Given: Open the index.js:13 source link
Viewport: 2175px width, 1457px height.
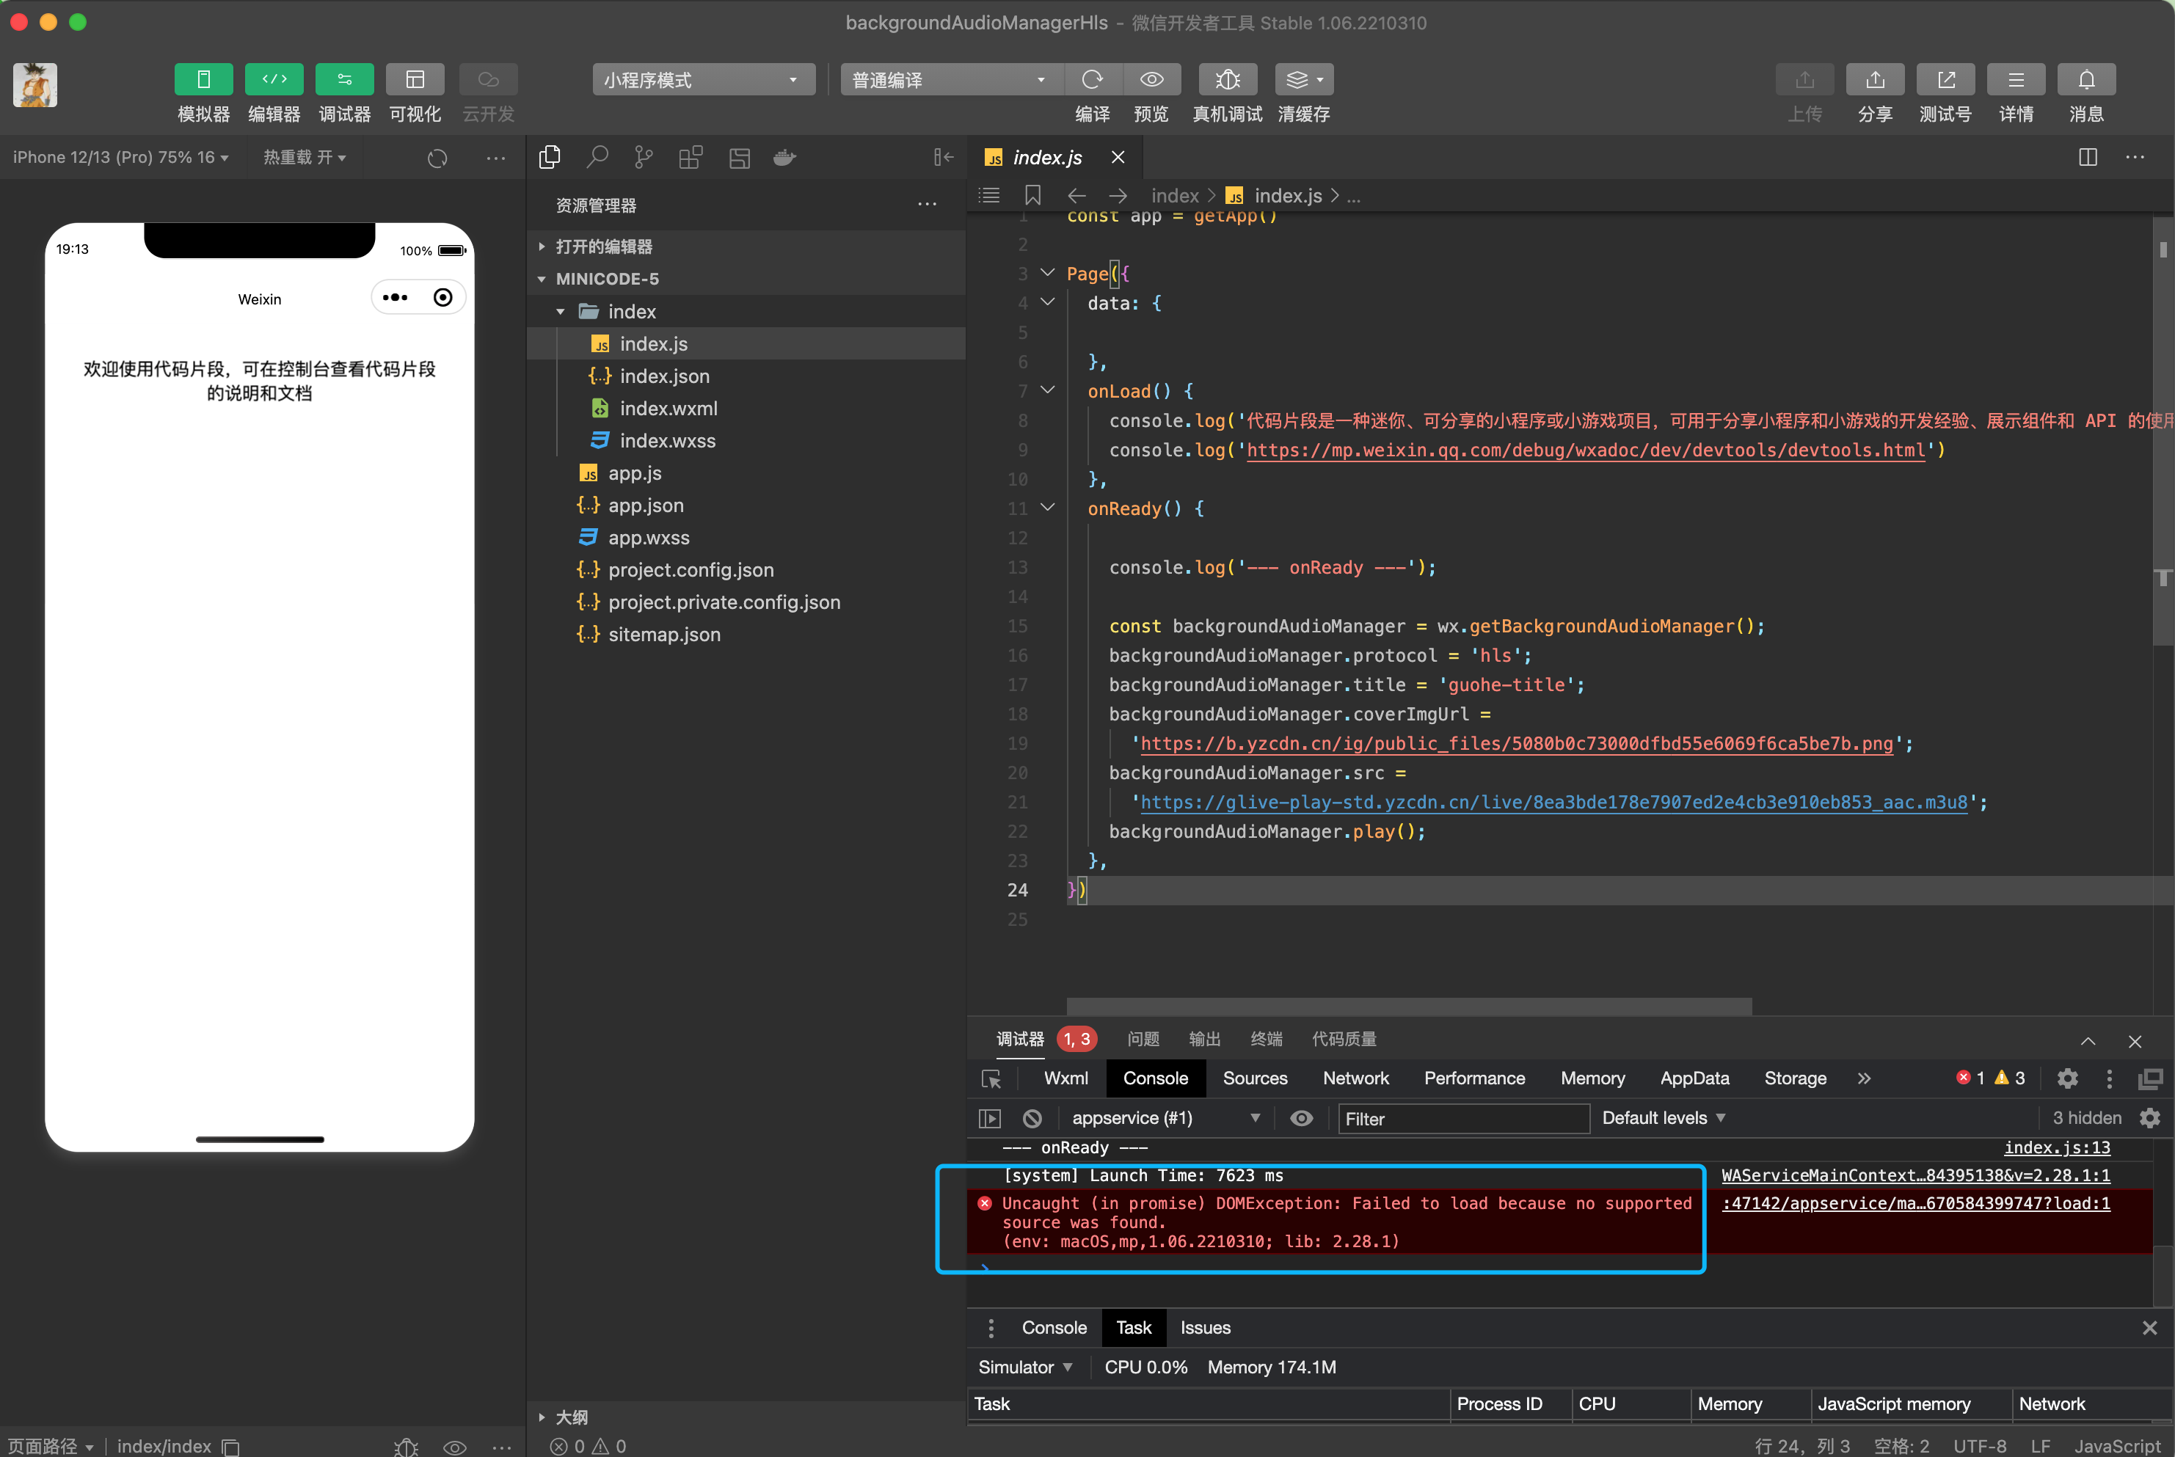Looking at the screenshot, I should (x=2056, y=1147).
